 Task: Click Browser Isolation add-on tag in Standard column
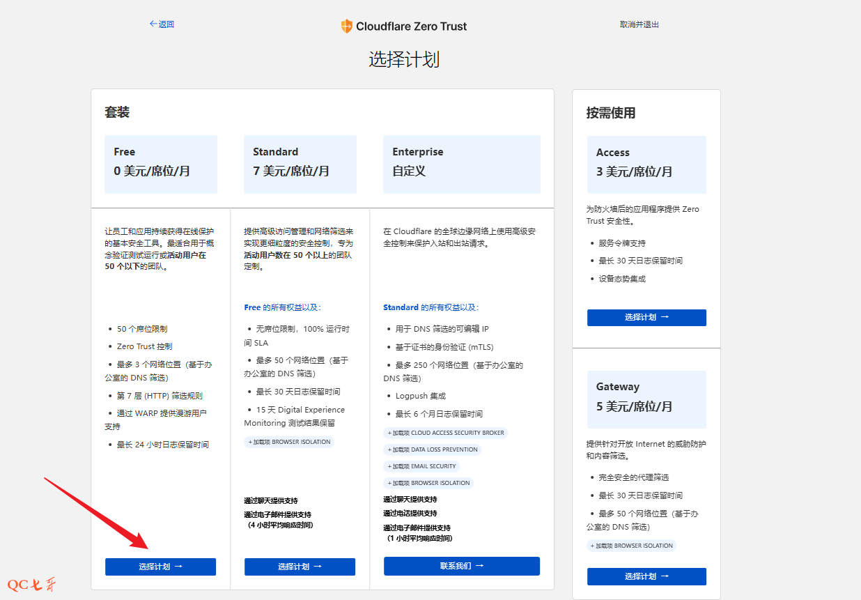pos(289,442)
